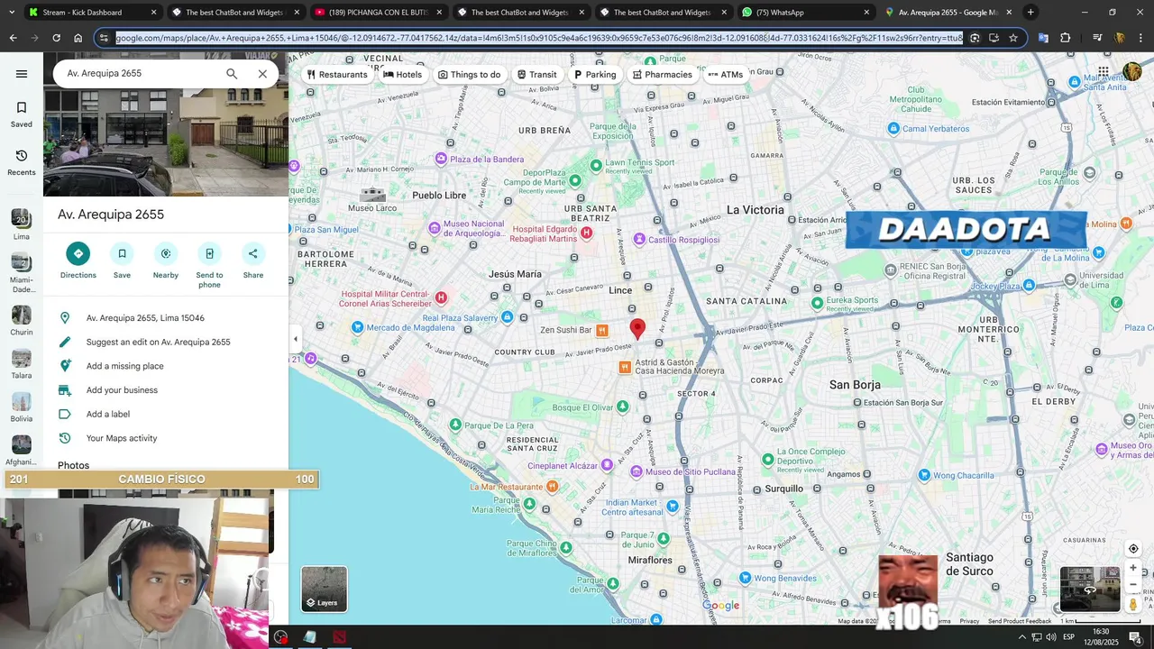Filter map by Pharmacies

[662, 75]
